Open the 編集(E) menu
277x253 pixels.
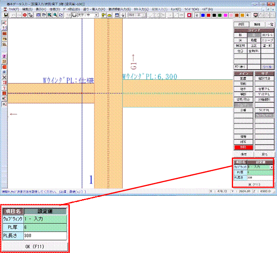tap(27, 9)
